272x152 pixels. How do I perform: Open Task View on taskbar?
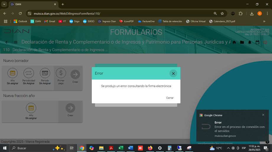(x=71, y=148)
